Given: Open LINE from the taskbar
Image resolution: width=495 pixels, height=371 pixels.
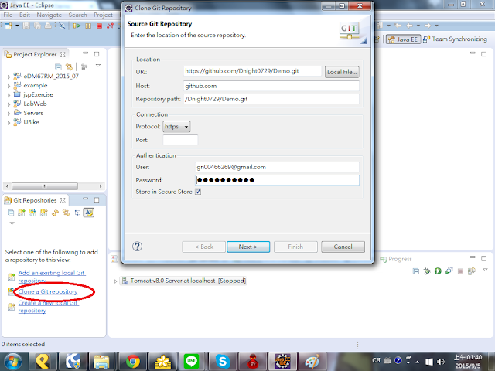Looking at the screenshot, I should coord(191,362).
